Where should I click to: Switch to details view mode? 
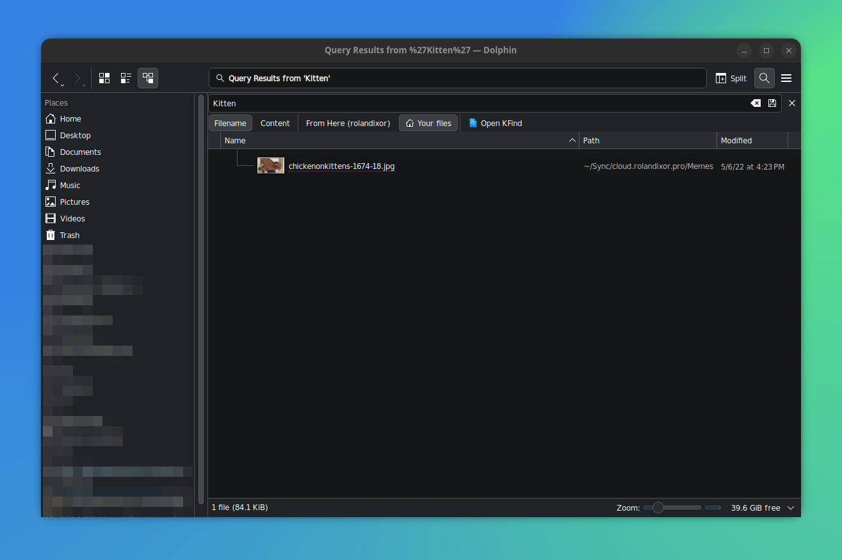coord(148,77)
